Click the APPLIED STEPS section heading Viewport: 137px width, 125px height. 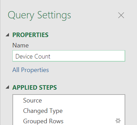coord(35,87)
